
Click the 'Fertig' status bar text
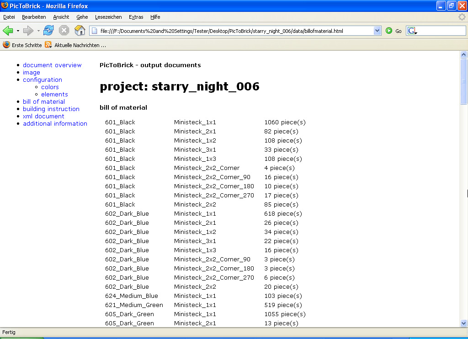click(x=9, y=332)
